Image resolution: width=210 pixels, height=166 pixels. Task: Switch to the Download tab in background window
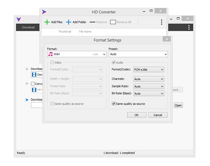pos(28,27)
